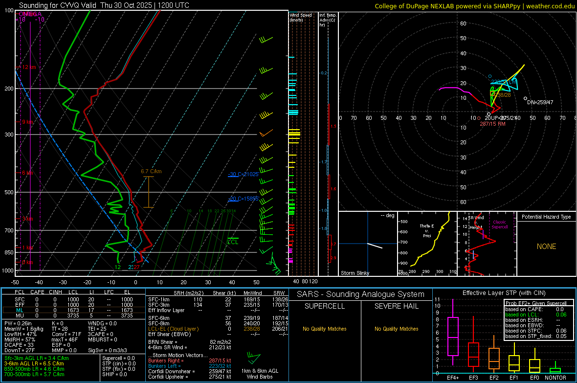Click the orange 'LCL-EL (Cloud Layer)' row
The width and height of the screenshot is (577, 383).
point(218,329)
